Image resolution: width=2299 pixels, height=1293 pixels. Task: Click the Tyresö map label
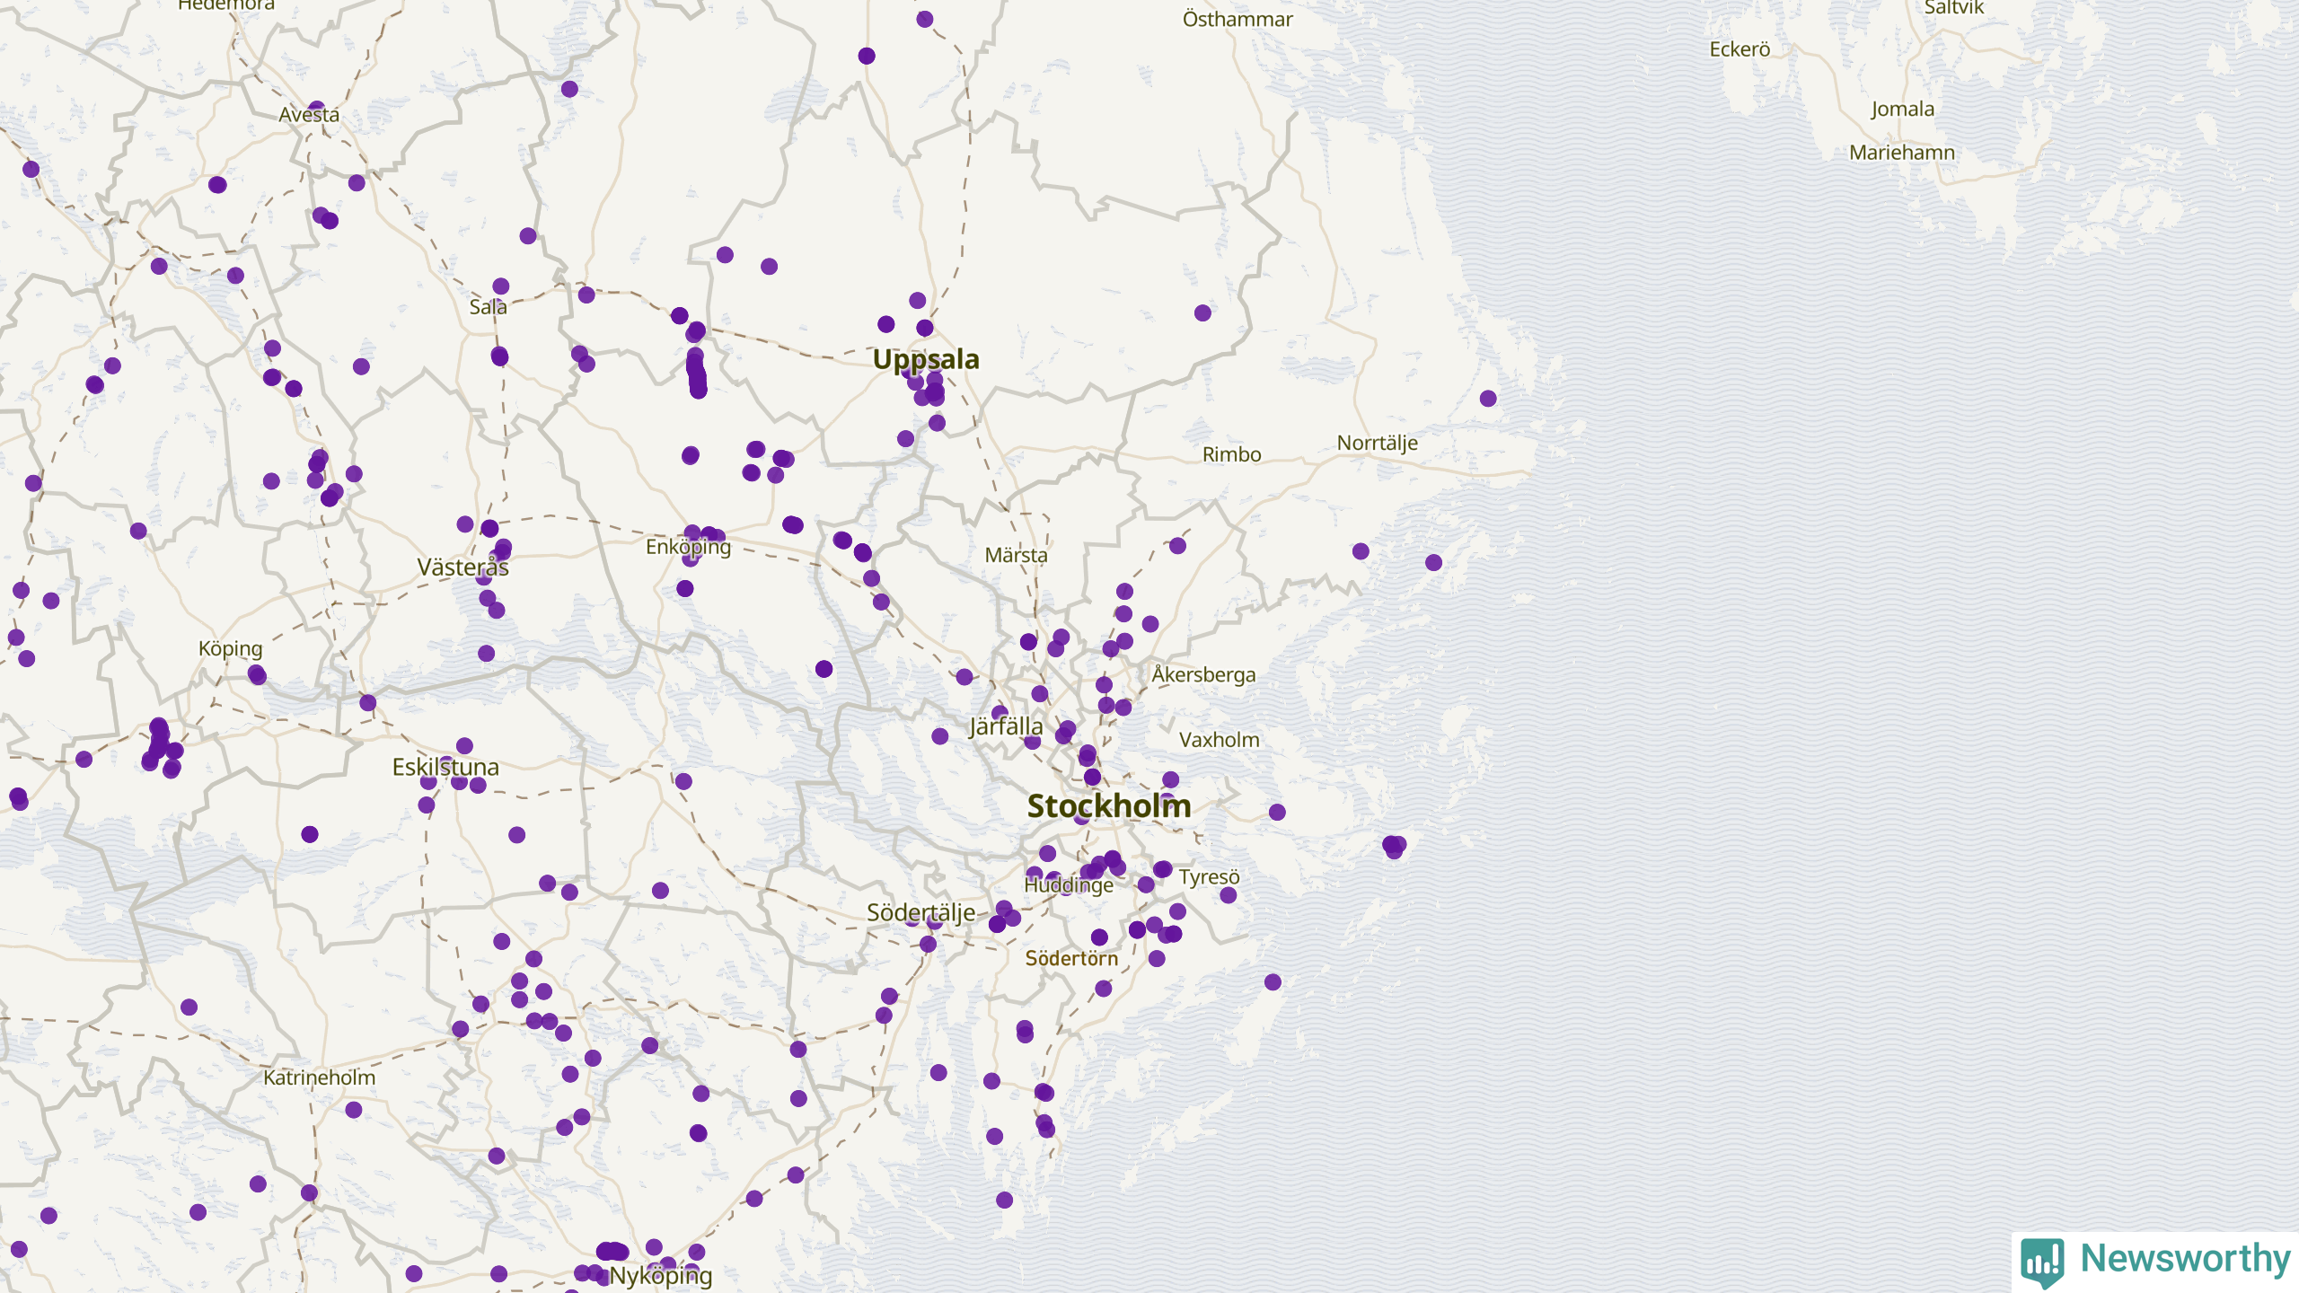[1209, 877]
